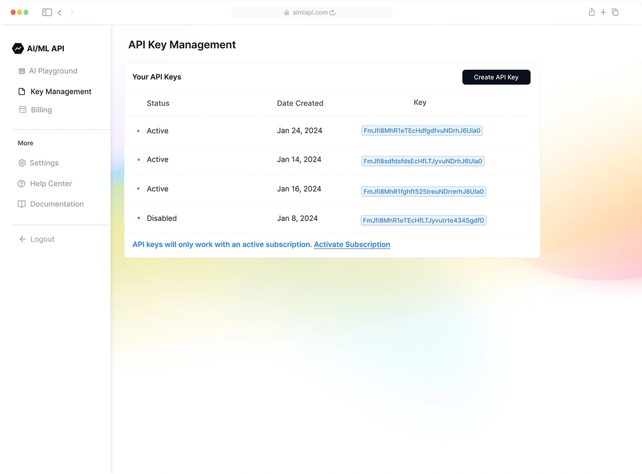Select the Disabled key from Jan 8, 2024
This screenshot has height=474, width=642.
pyautogui.click(x=423, y=220)
